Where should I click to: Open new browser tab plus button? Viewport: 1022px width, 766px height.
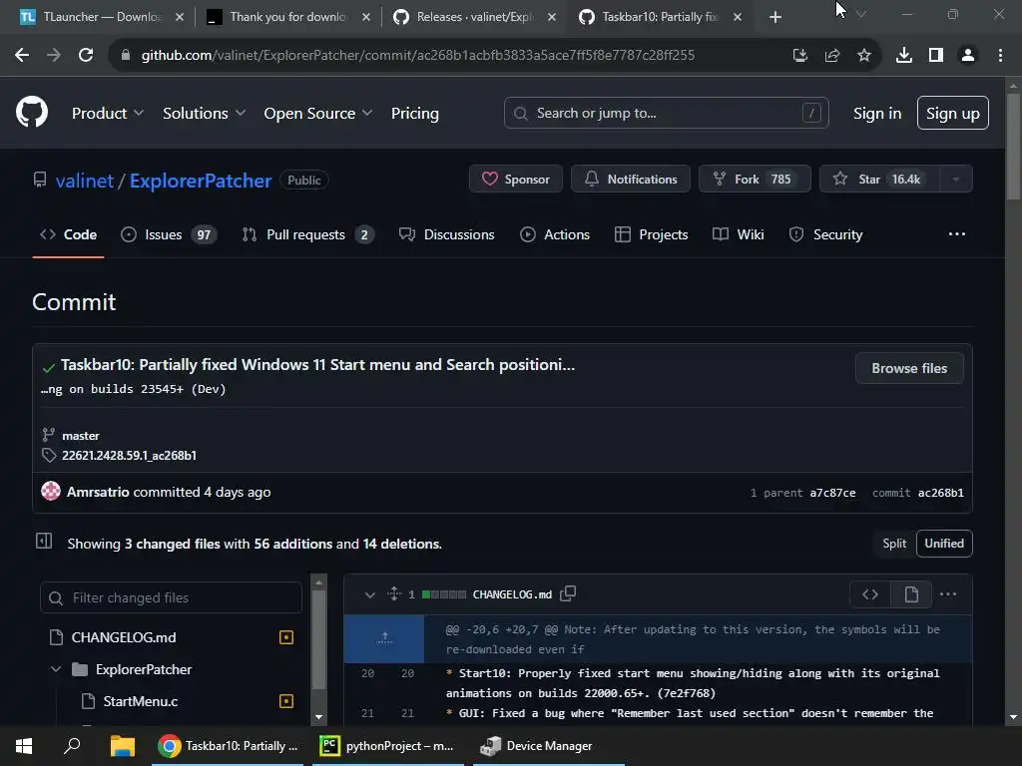click(774, 17)
